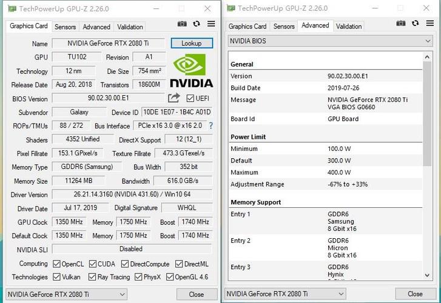Switch to Sensors tab in left window
The width and height of the screenshot is (441, 303).
click(x=66, y=27)
